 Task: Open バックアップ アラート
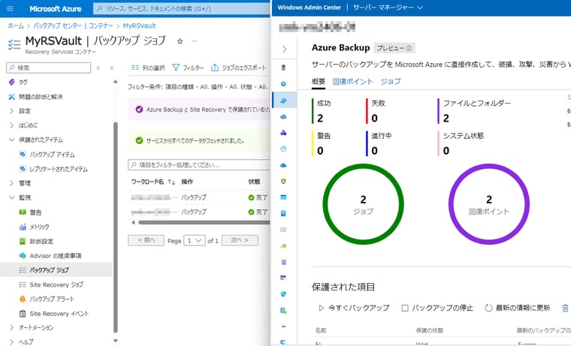click(52, 299)
